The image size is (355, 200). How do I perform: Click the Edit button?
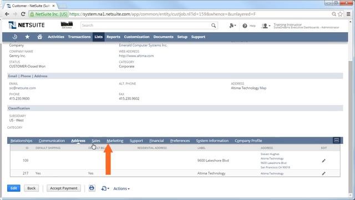coord(13,188)
